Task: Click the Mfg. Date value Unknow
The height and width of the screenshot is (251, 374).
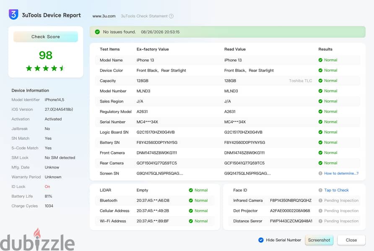Action: click(x=52, y=167)
